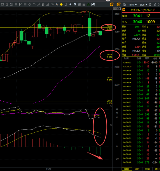Click the orange replay camera icon
Screen dimensions: 160x171
(x=111, y=4)
